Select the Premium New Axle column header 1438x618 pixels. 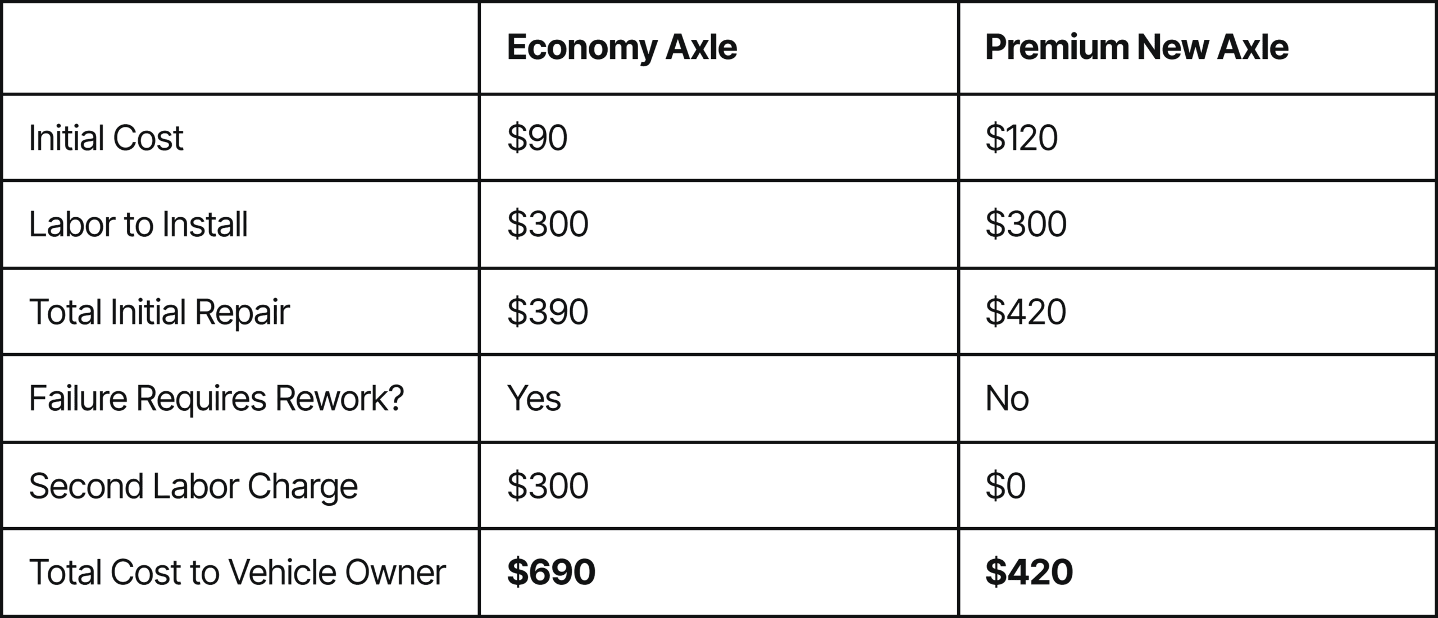(1137, 47)
